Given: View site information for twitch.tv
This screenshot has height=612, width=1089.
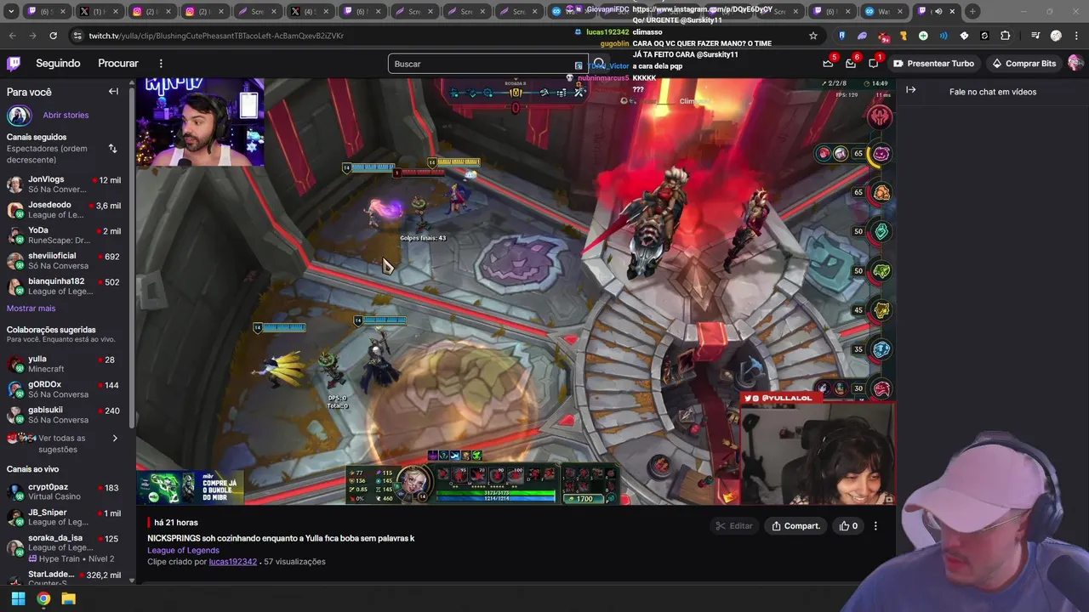Looking at the screenshot, I should click(x=77, y=36).
